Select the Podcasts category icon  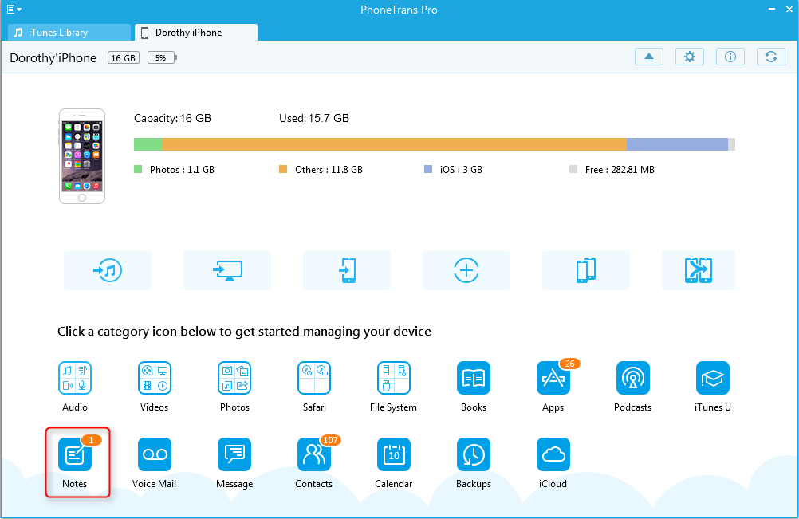click(x=633, y=379)
